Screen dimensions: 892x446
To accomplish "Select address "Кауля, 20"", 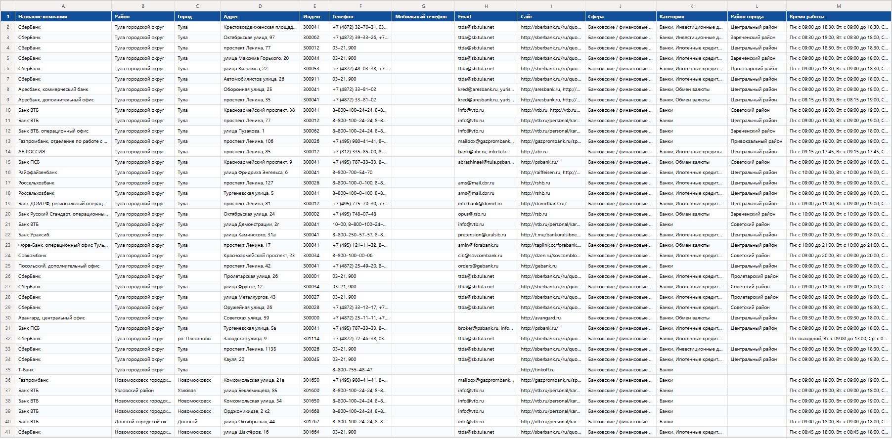I will (260, 359).
